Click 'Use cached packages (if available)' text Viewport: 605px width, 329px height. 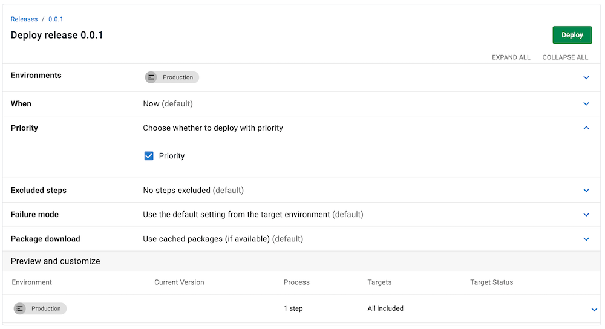206,239
